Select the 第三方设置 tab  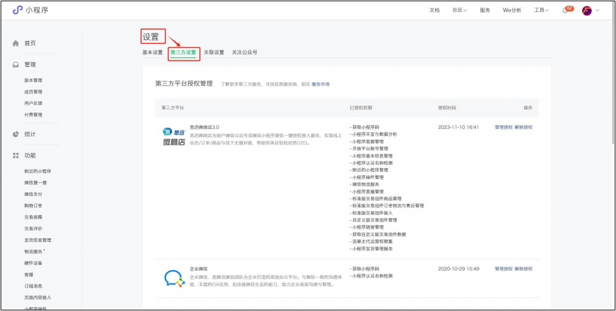point(183,52)
